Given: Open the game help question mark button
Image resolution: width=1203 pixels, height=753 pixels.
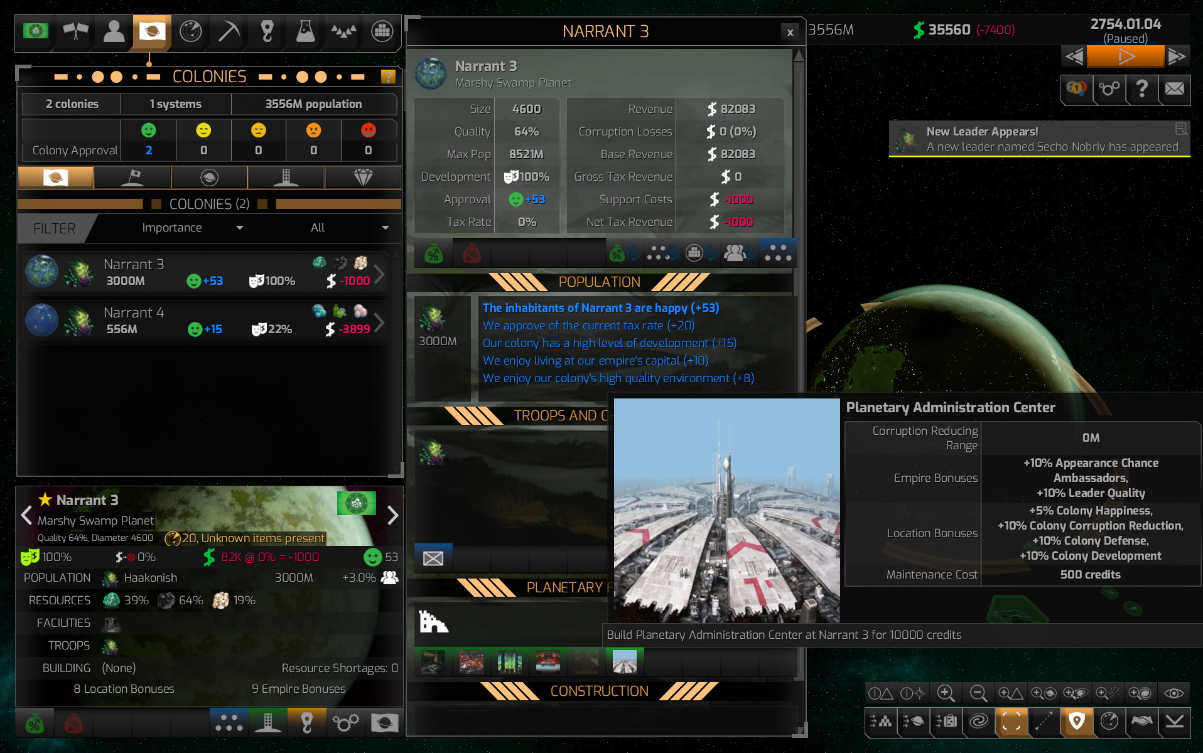Looking at the screenshot, I should (1141, 89).
